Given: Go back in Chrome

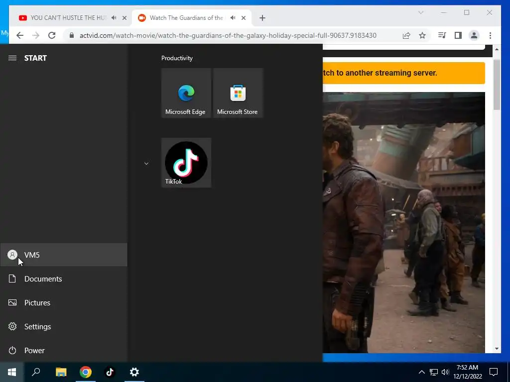Looking at the screenshot, I should click(20, 35).
